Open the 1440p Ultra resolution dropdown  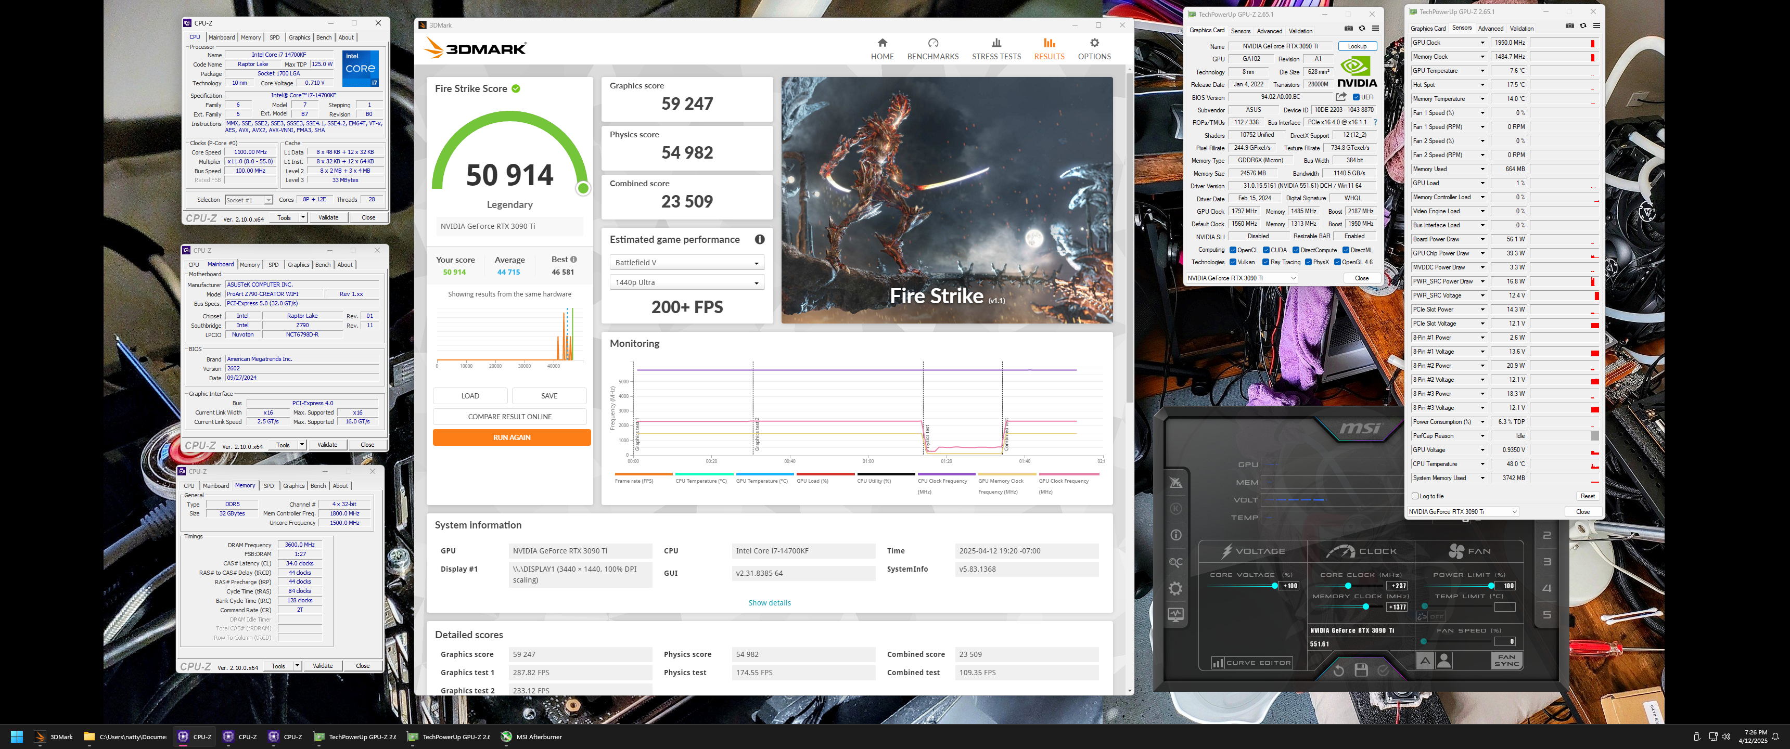tap(686, 282)
